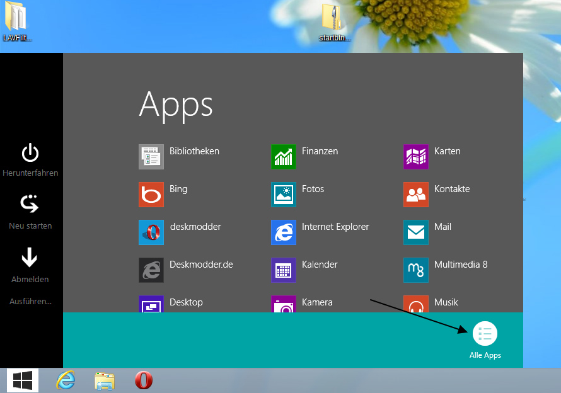Launch the Mail app icon
Image resolution: width=561 pixels, height=393 pixels.
pos(416,232)
